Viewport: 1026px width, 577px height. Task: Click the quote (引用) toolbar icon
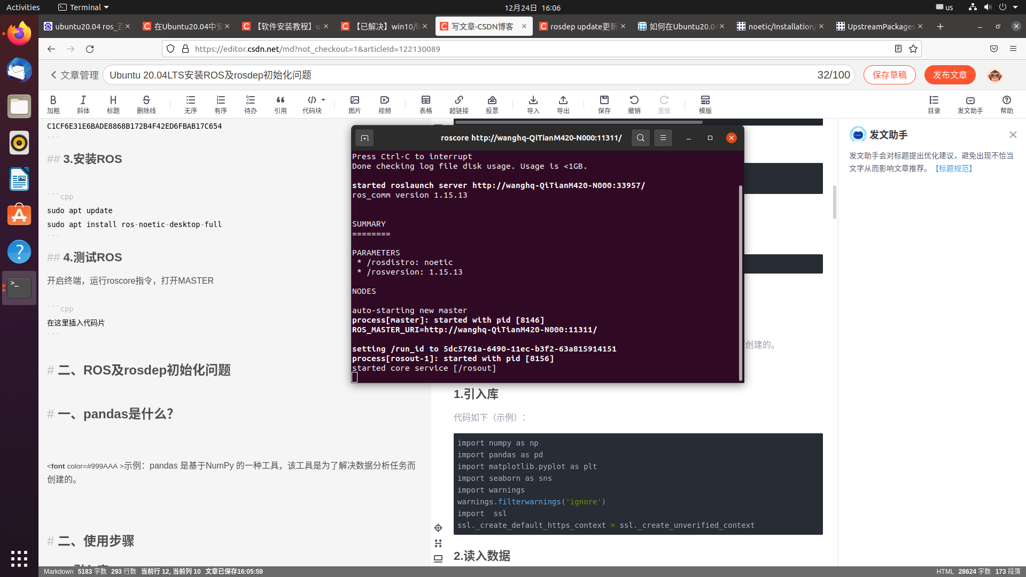tap(280, 104)
